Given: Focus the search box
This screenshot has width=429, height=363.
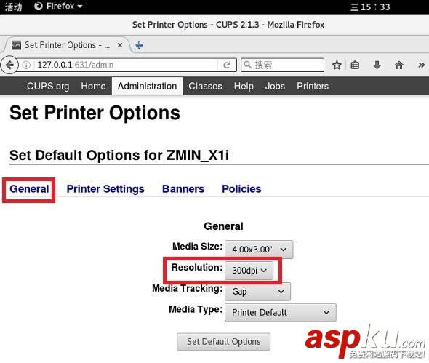Looking at the screenshot, I should coord(282,65).
